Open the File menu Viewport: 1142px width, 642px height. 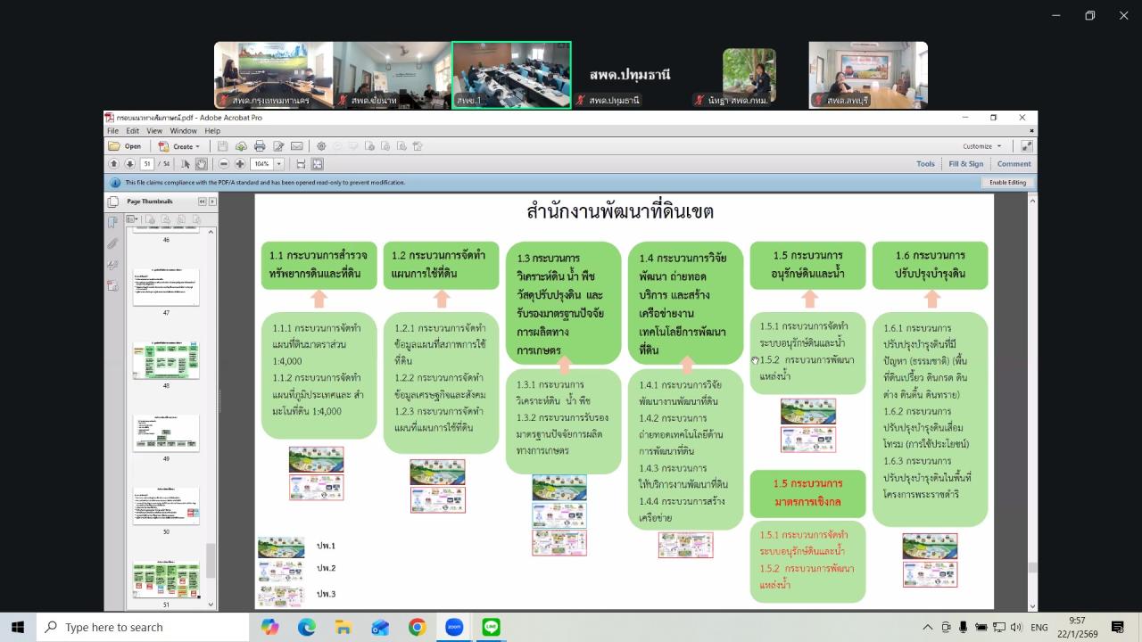[113, 129]
